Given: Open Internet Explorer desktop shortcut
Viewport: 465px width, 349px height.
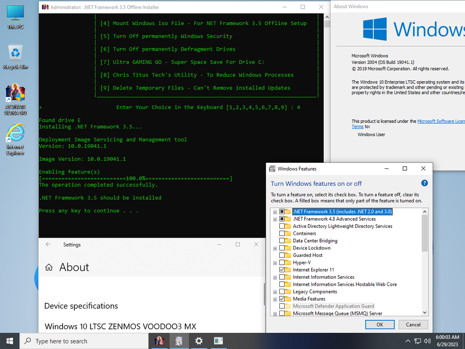Looking at the screenshot, I should [x=15, y=140].
